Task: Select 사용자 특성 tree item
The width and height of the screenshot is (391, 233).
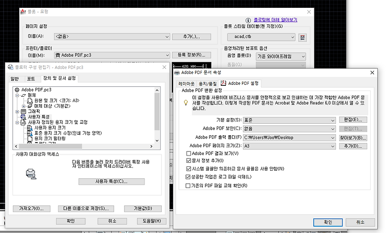Action: (x=39, y=117)
